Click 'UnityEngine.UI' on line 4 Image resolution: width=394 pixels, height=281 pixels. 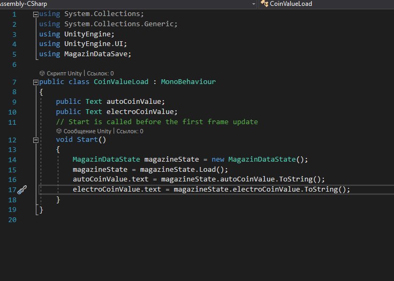tap(94, 44)
